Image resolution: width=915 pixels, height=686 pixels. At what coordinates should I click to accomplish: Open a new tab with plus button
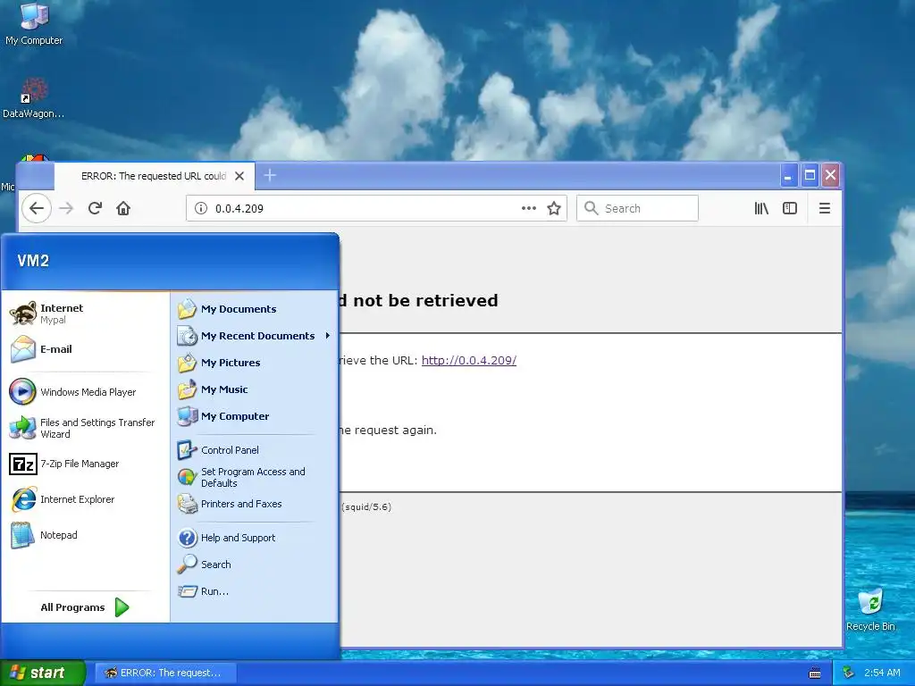click(x=270, y=175)
